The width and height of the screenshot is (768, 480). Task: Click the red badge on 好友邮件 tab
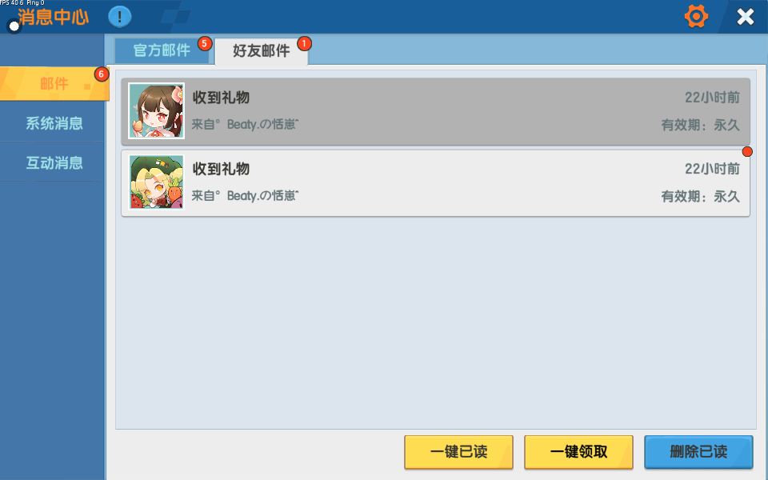coord(304,43)
